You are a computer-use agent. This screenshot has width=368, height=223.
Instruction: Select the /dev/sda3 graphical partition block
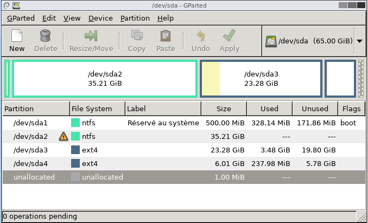261,79
